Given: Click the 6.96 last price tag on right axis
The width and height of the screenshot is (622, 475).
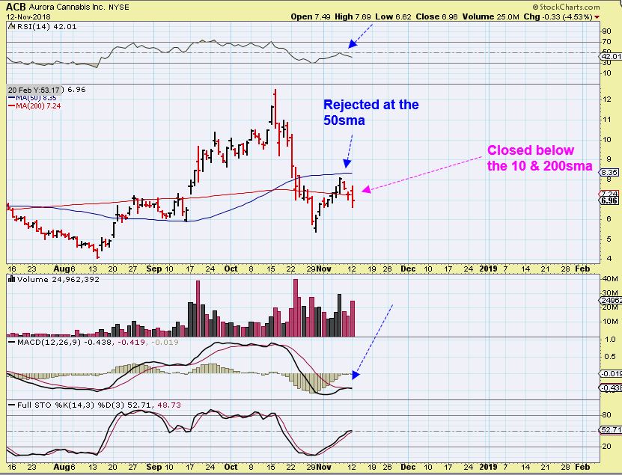Looking at the screenshot, I should (610, 200).
